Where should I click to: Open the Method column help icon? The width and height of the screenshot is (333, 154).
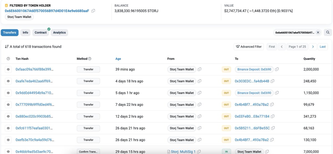click(90, 59)
